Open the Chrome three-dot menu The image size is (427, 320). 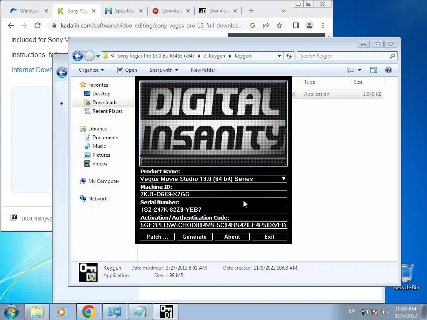323,25
